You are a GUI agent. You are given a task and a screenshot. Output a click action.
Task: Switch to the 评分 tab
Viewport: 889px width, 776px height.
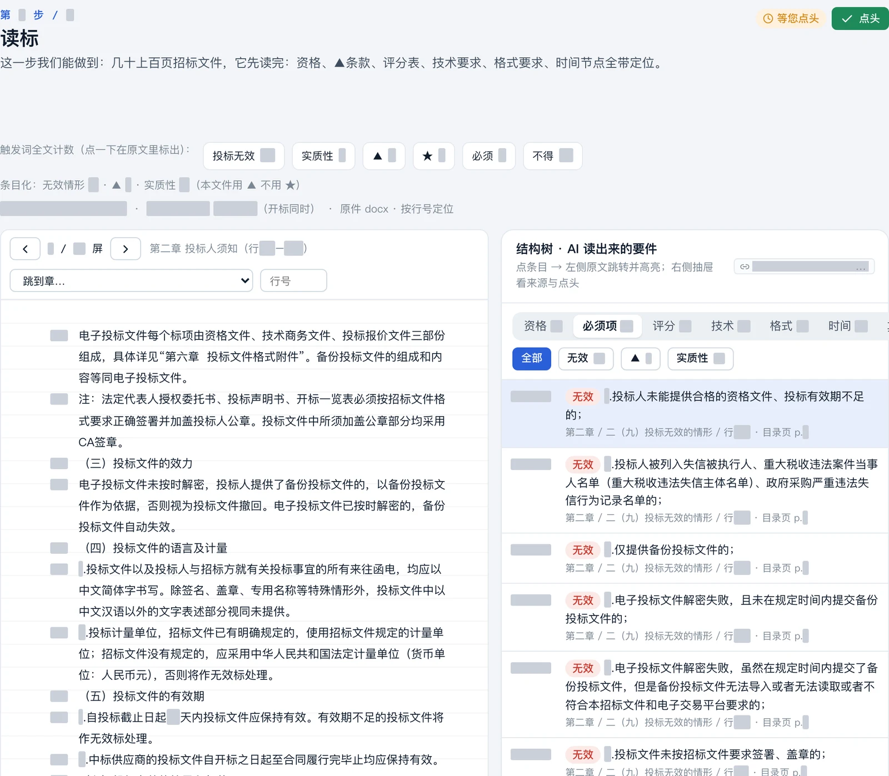[671, 326]
